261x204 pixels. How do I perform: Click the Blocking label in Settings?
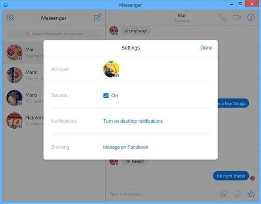[60, 147]
